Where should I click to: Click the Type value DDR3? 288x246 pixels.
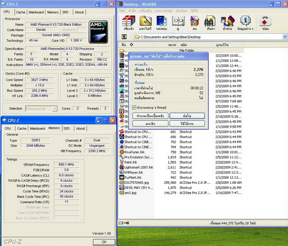tap(36, 140)
